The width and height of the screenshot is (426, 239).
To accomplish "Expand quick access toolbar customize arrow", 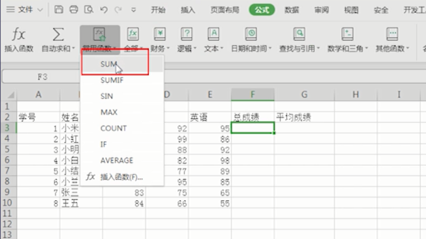I will coord(133,10).
